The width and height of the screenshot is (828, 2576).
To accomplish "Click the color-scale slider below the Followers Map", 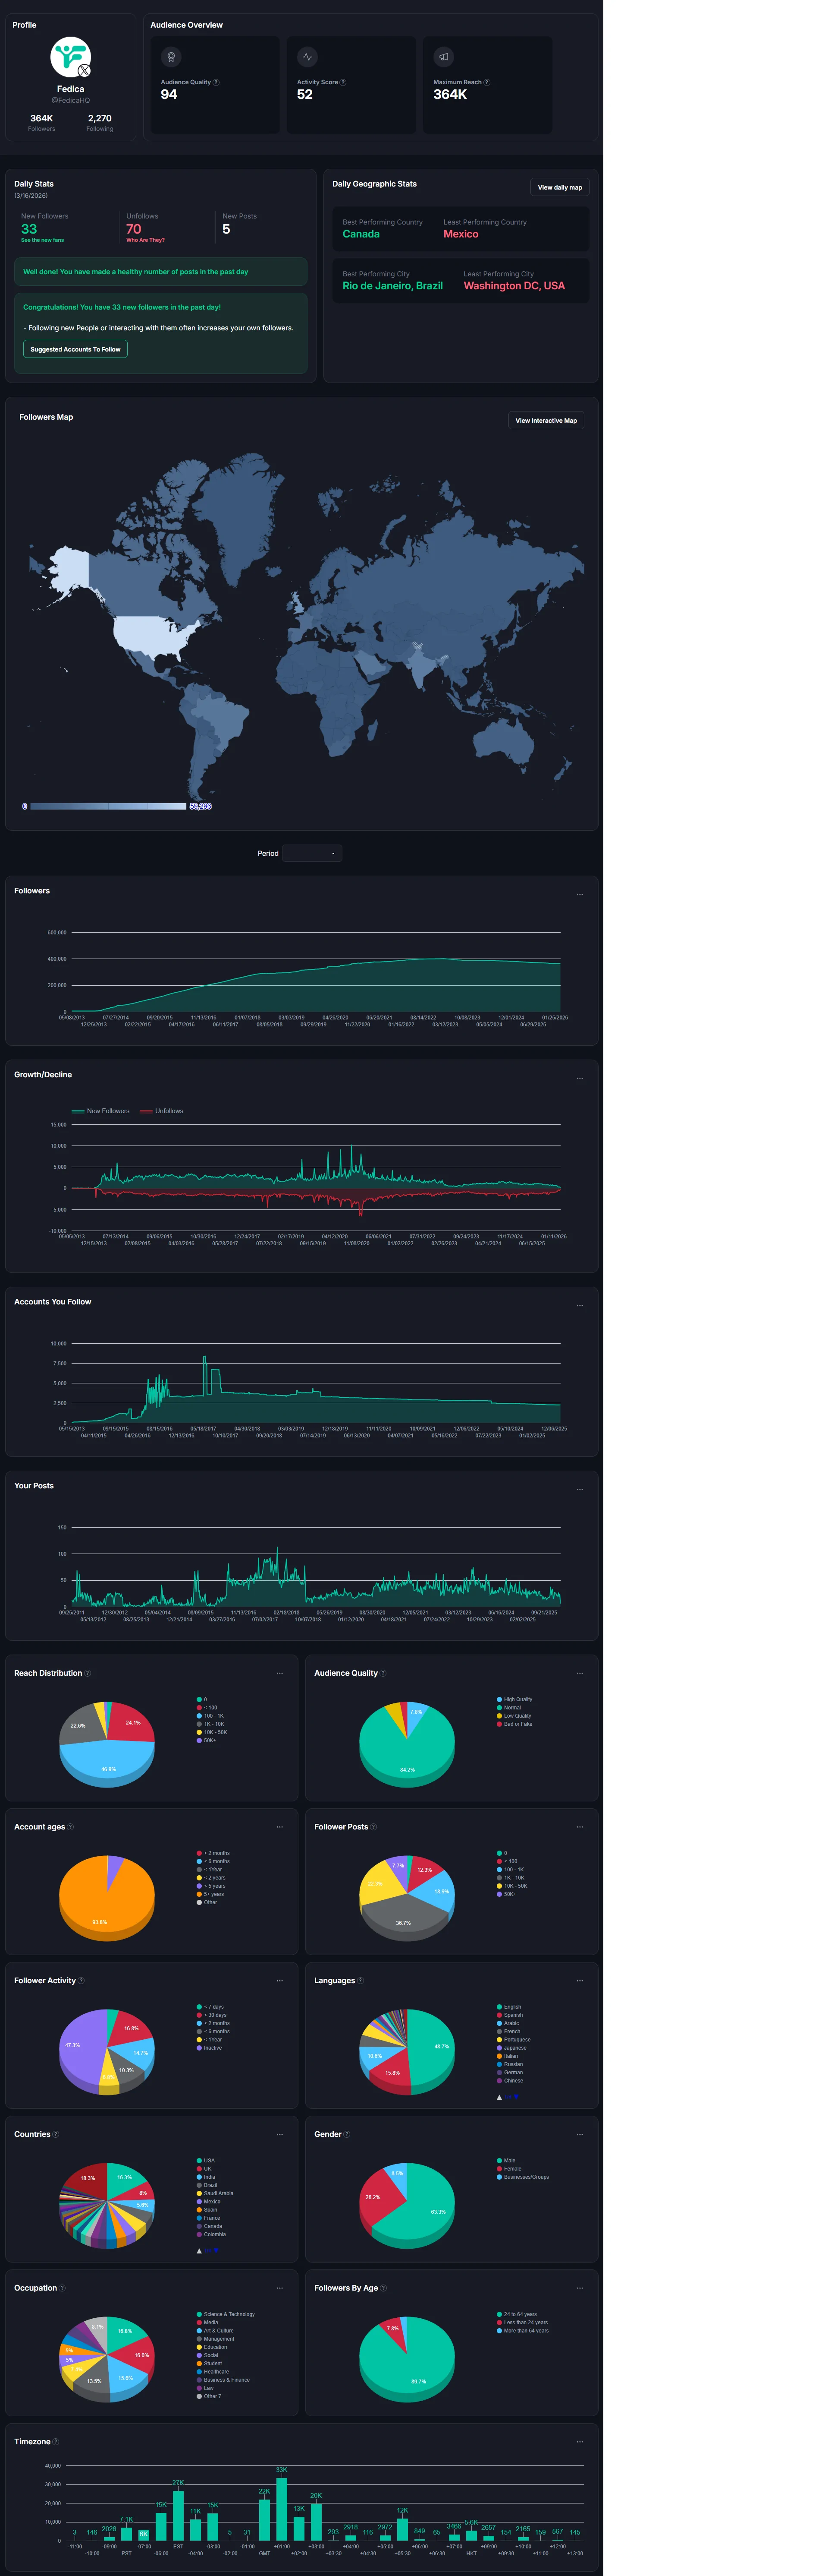I will [109, 806].
